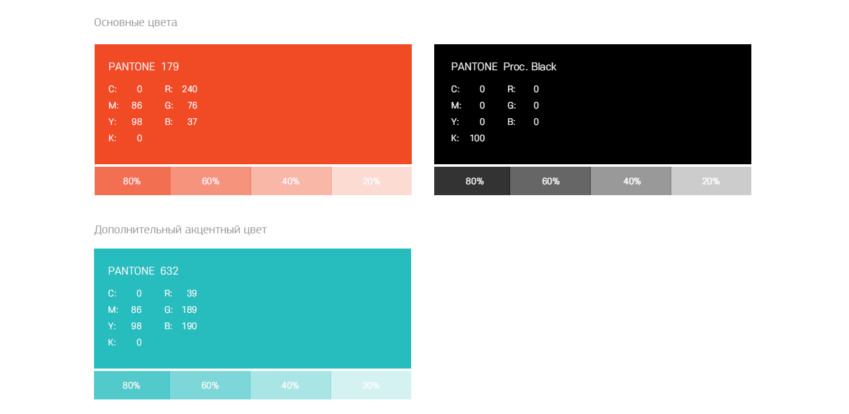Select the 80% orange tint swatch
The image size is (849, 414).
point(132,181)
